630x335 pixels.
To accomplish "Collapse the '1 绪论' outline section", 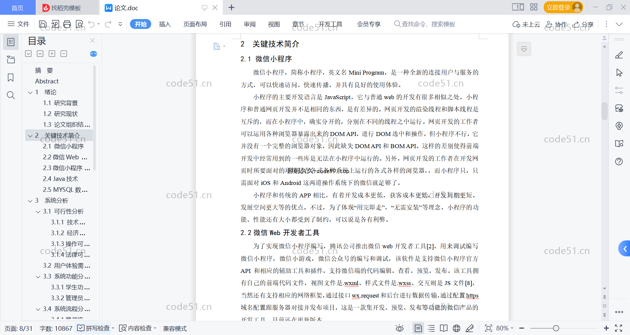I will click(30, 92).
